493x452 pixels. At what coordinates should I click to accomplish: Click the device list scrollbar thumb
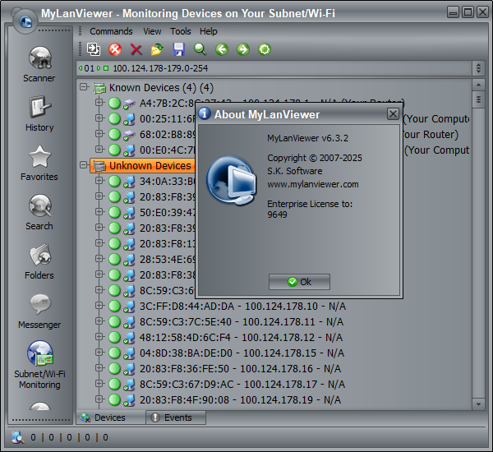click(478, 99)
